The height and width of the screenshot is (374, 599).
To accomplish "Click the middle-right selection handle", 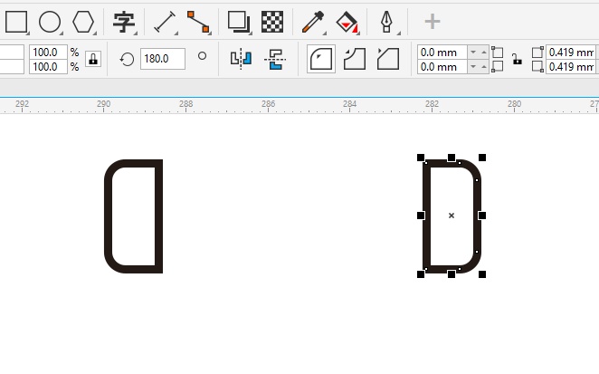I will pos(482,216).
